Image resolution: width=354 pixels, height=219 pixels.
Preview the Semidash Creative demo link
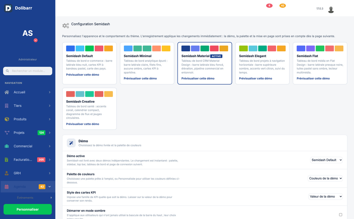[x=83, y=124]
